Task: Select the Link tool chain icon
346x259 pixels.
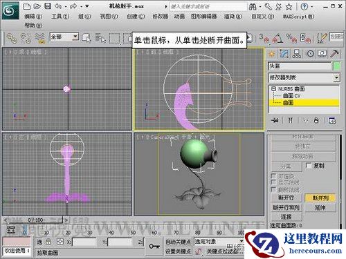Action: [x=12, y=38]
